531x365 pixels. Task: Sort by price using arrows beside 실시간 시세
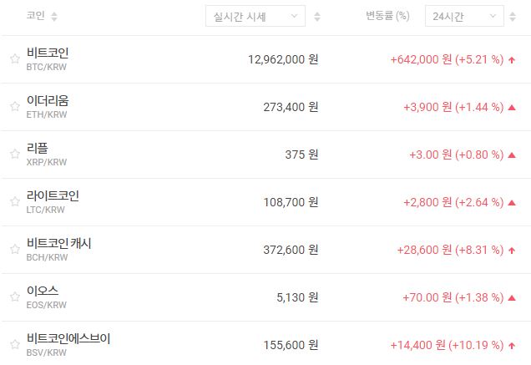pos(316,17)
